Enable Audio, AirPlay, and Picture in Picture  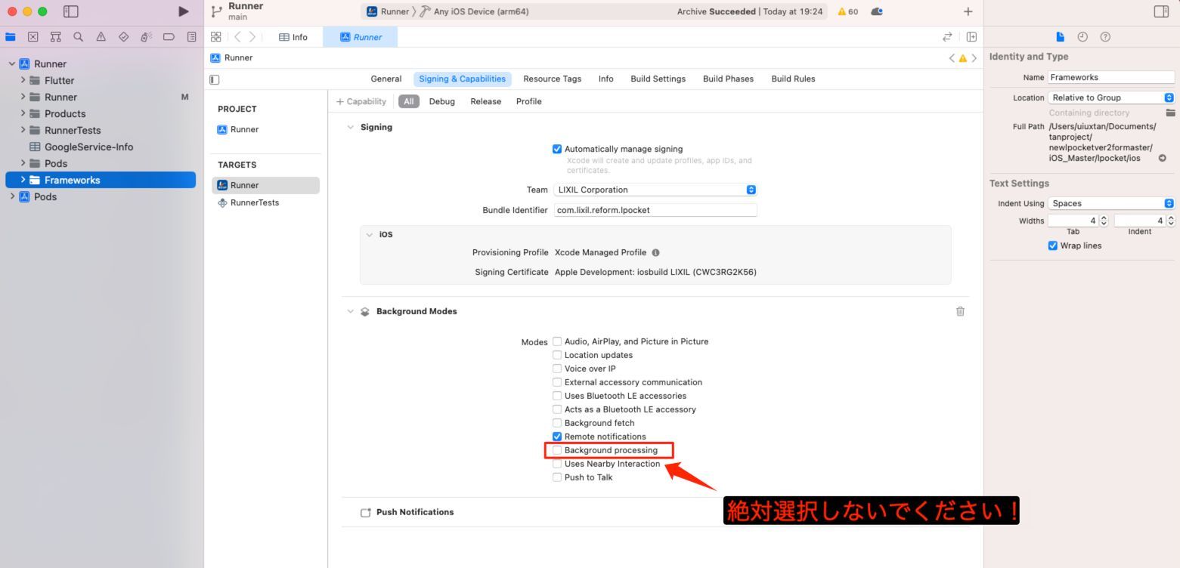pos(557,341)
